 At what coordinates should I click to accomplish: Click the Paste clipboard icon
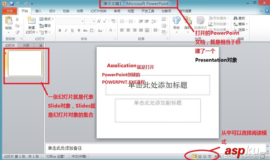(8, 20)
